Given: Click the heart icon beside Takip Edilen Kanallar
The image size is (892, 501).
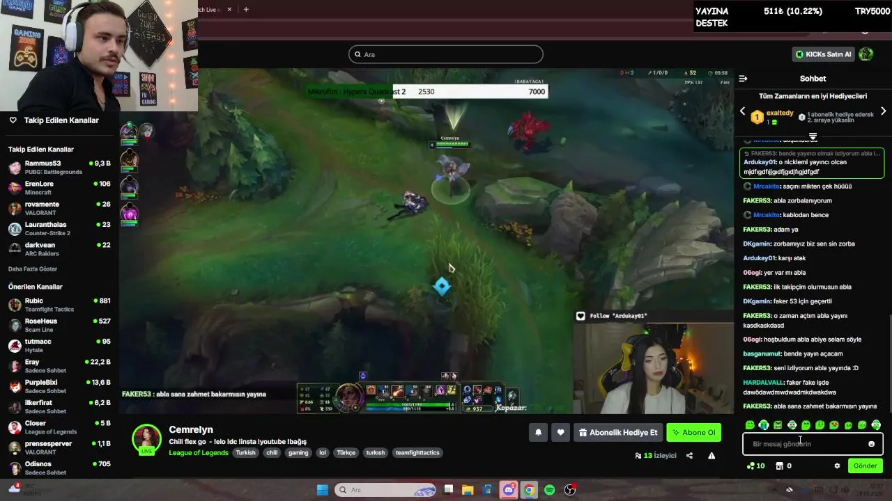Looking at the screenshot, I should [x=13, y=120].
